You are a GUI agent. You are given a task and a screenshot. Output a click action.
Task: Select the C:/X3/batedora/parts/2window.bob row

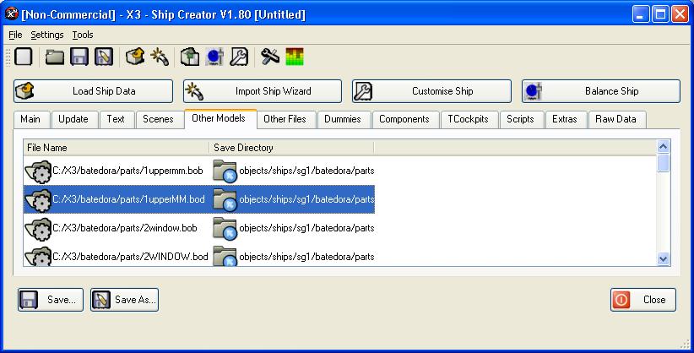click(199, 228)
